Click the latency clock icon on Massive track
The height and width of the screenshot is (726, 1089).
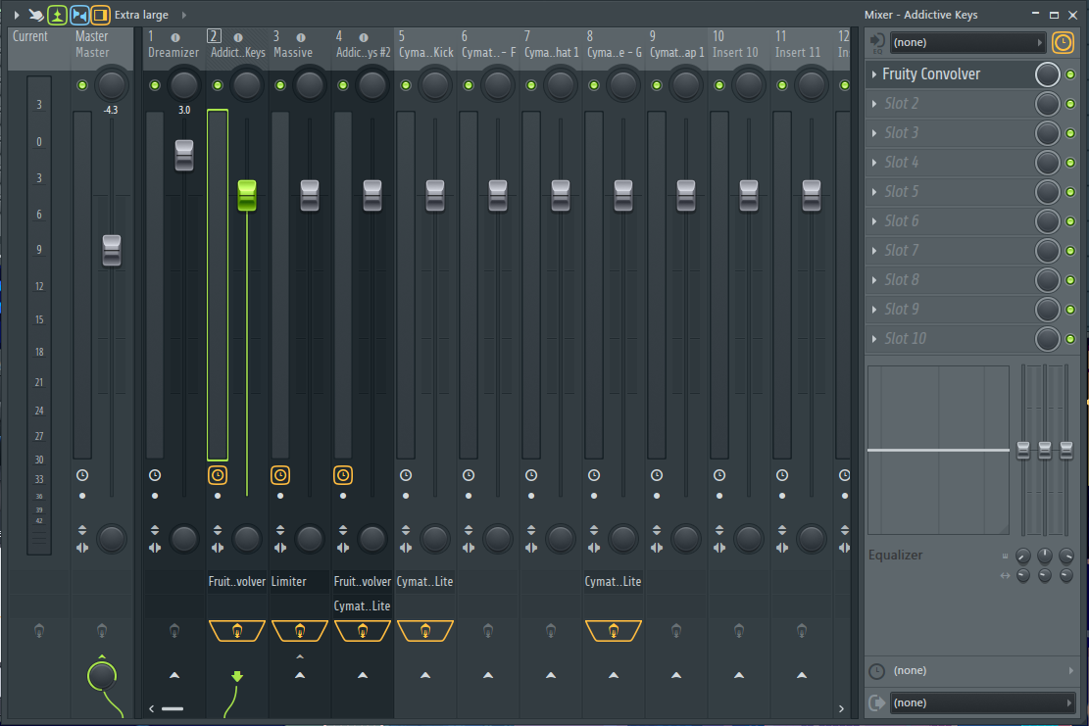pos(280,475)
